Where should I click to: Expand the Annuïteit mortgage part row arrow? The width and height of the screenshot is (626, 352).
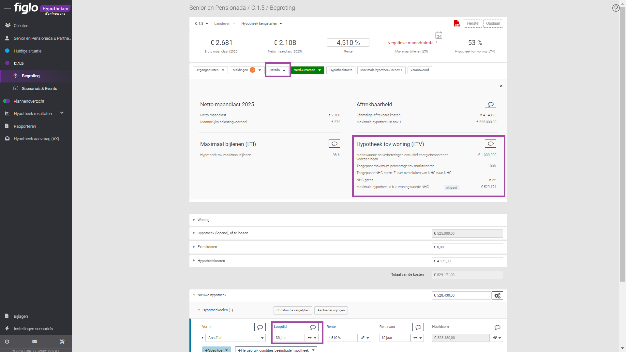tap(202, 338)
